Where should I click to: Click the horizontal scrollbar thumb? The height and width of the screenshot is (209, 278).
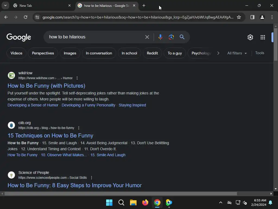(121, 193)
